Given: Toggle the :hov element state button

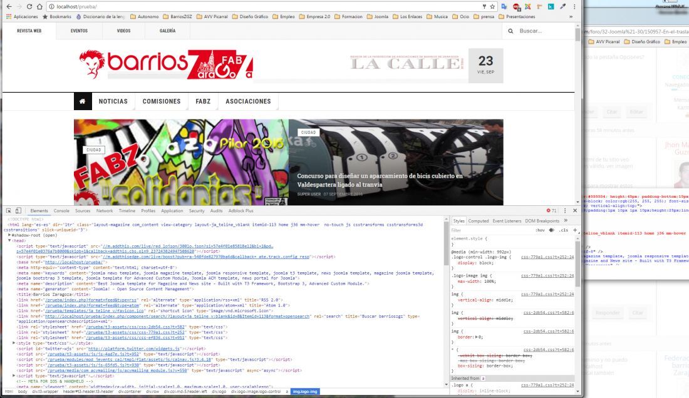Looking at the screenshot, I should (539, 230).
